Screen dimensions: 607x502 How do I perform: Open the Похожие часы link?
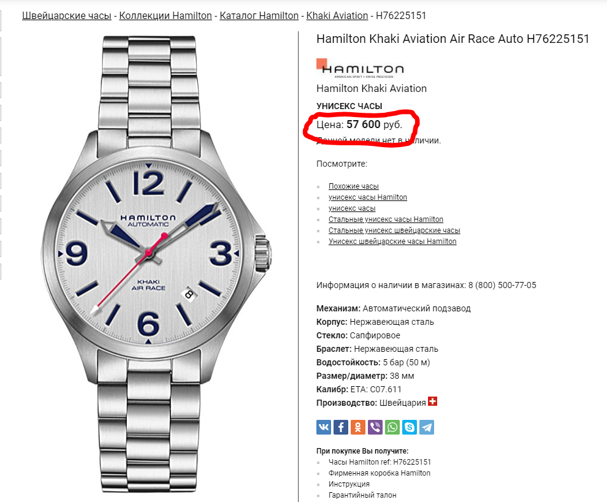click(x=353, y=186)
